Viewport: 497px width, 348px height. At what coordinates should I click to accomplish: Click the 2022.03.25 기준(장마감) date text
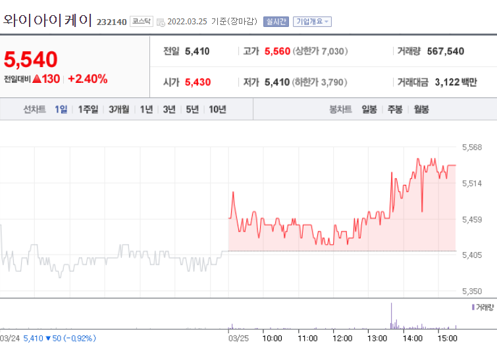tap(212, 22)
